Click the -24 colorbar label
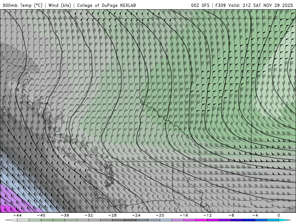Image resolution: width=296 pixels, height=222 pixels. (136, 215)
